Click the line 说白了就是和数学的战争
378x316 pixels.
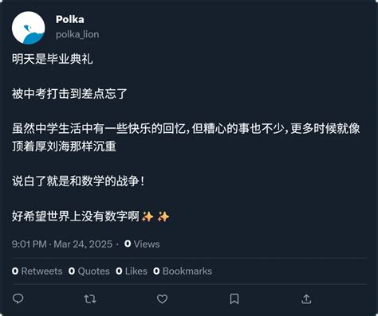(78, 181)
